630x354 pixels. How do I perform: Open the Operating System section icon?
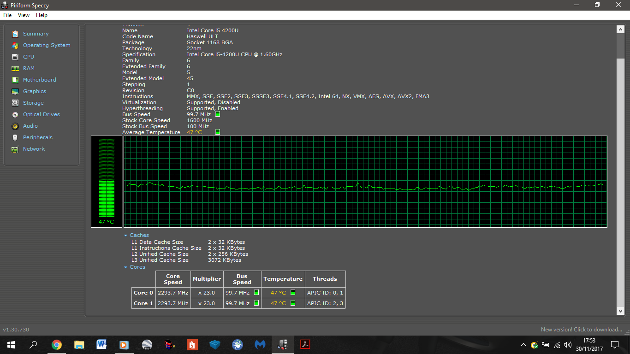coord(15,45)
